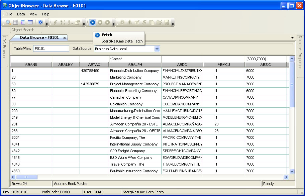Click the Pause data fetch icon
305x196 pixels.
pyautogui.click(x=100, y=22)
